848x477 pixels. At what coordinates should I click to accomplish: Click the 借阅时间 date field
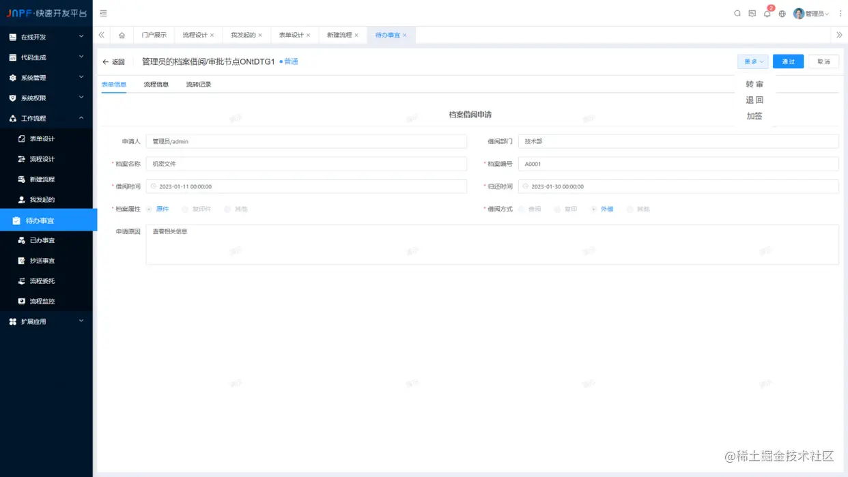point(307,186)
